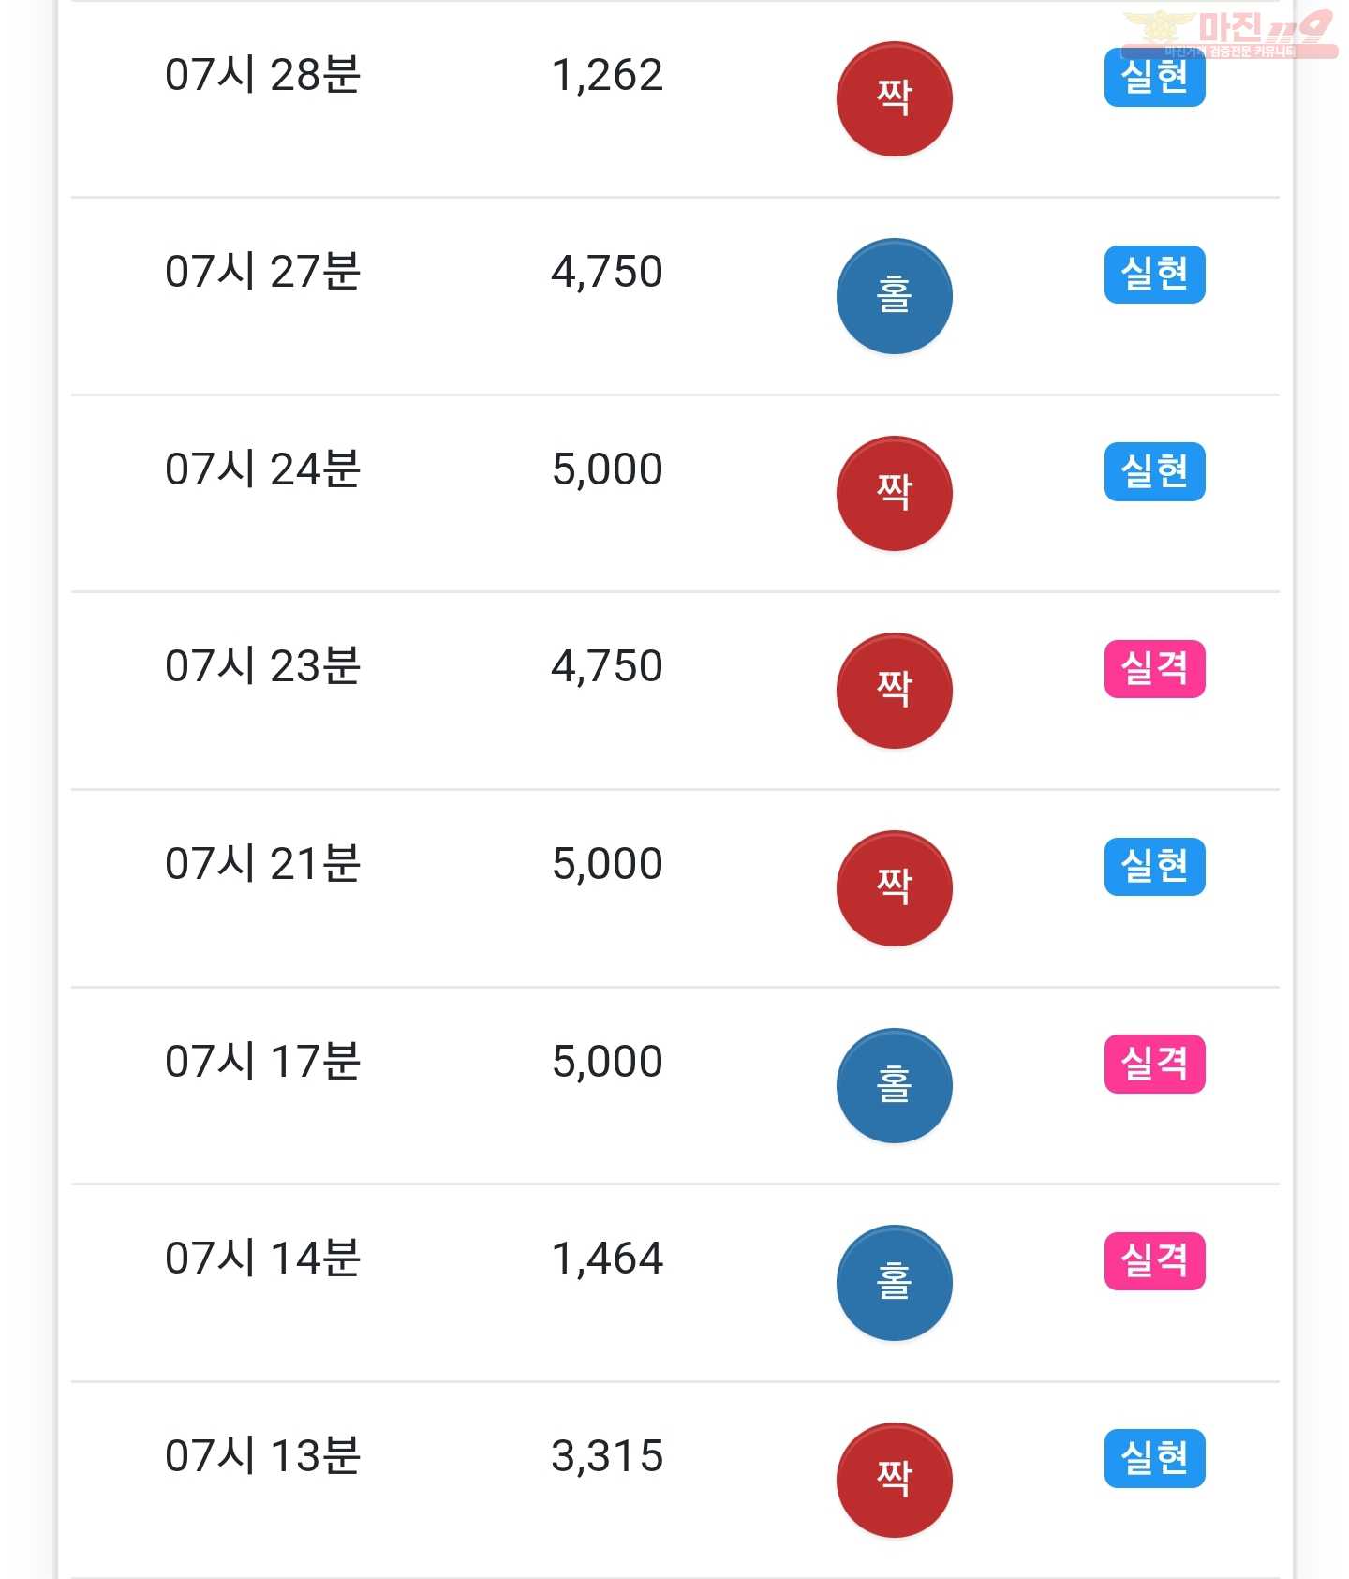Click the pink 실격 badge for 07시 23분
1349x1579 pixels.
tap(1154, 669)
